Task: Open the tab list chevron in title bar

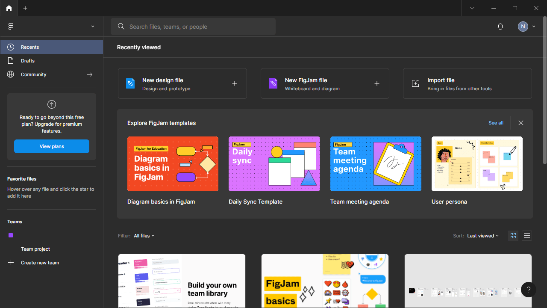Action: click(472, 8)
